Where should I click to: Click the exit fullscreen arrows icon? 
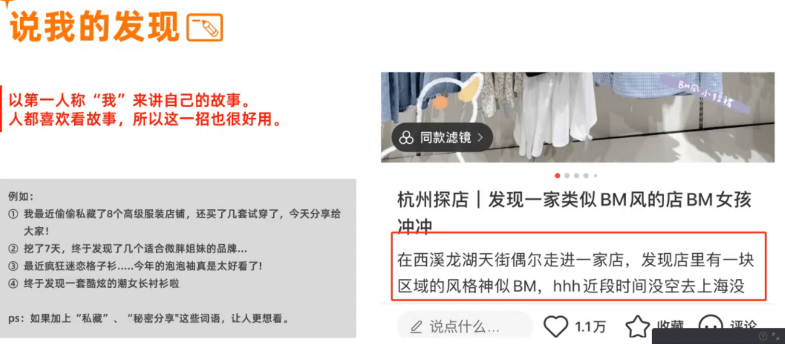[x=775, y=336]
